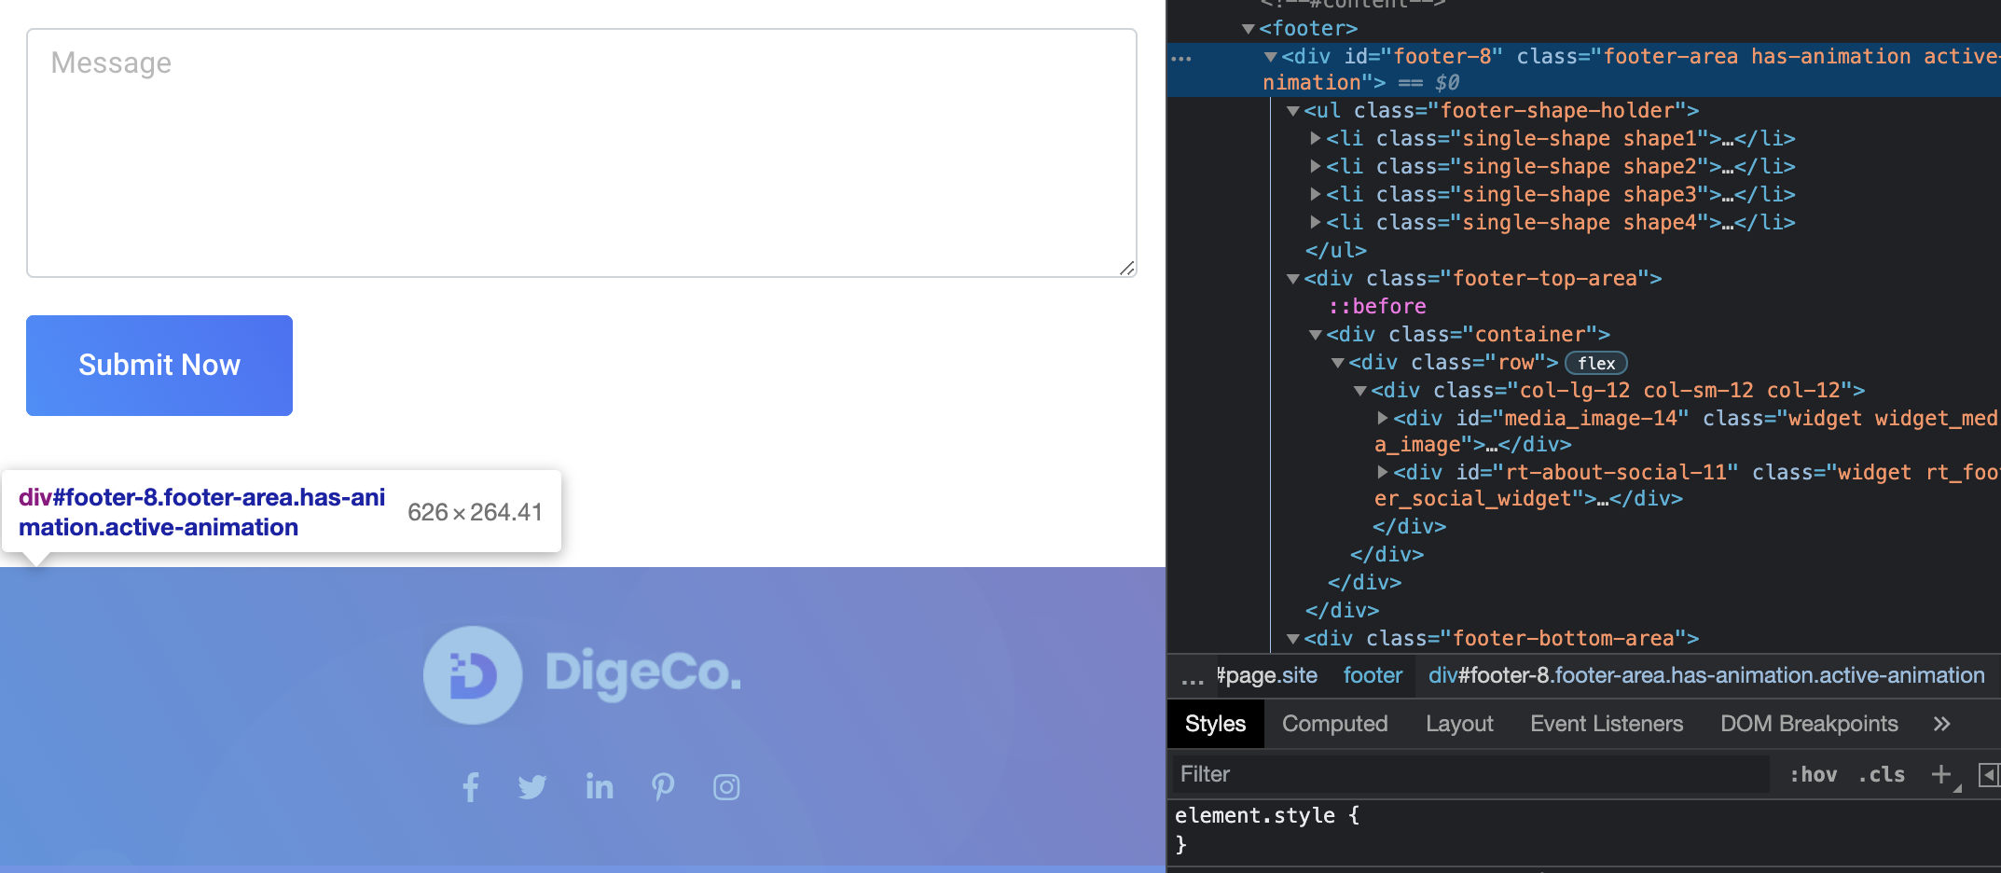Click the Styles Filter input field
This screenshot has height=873, width=2001.
click(x=1470, y=774)
